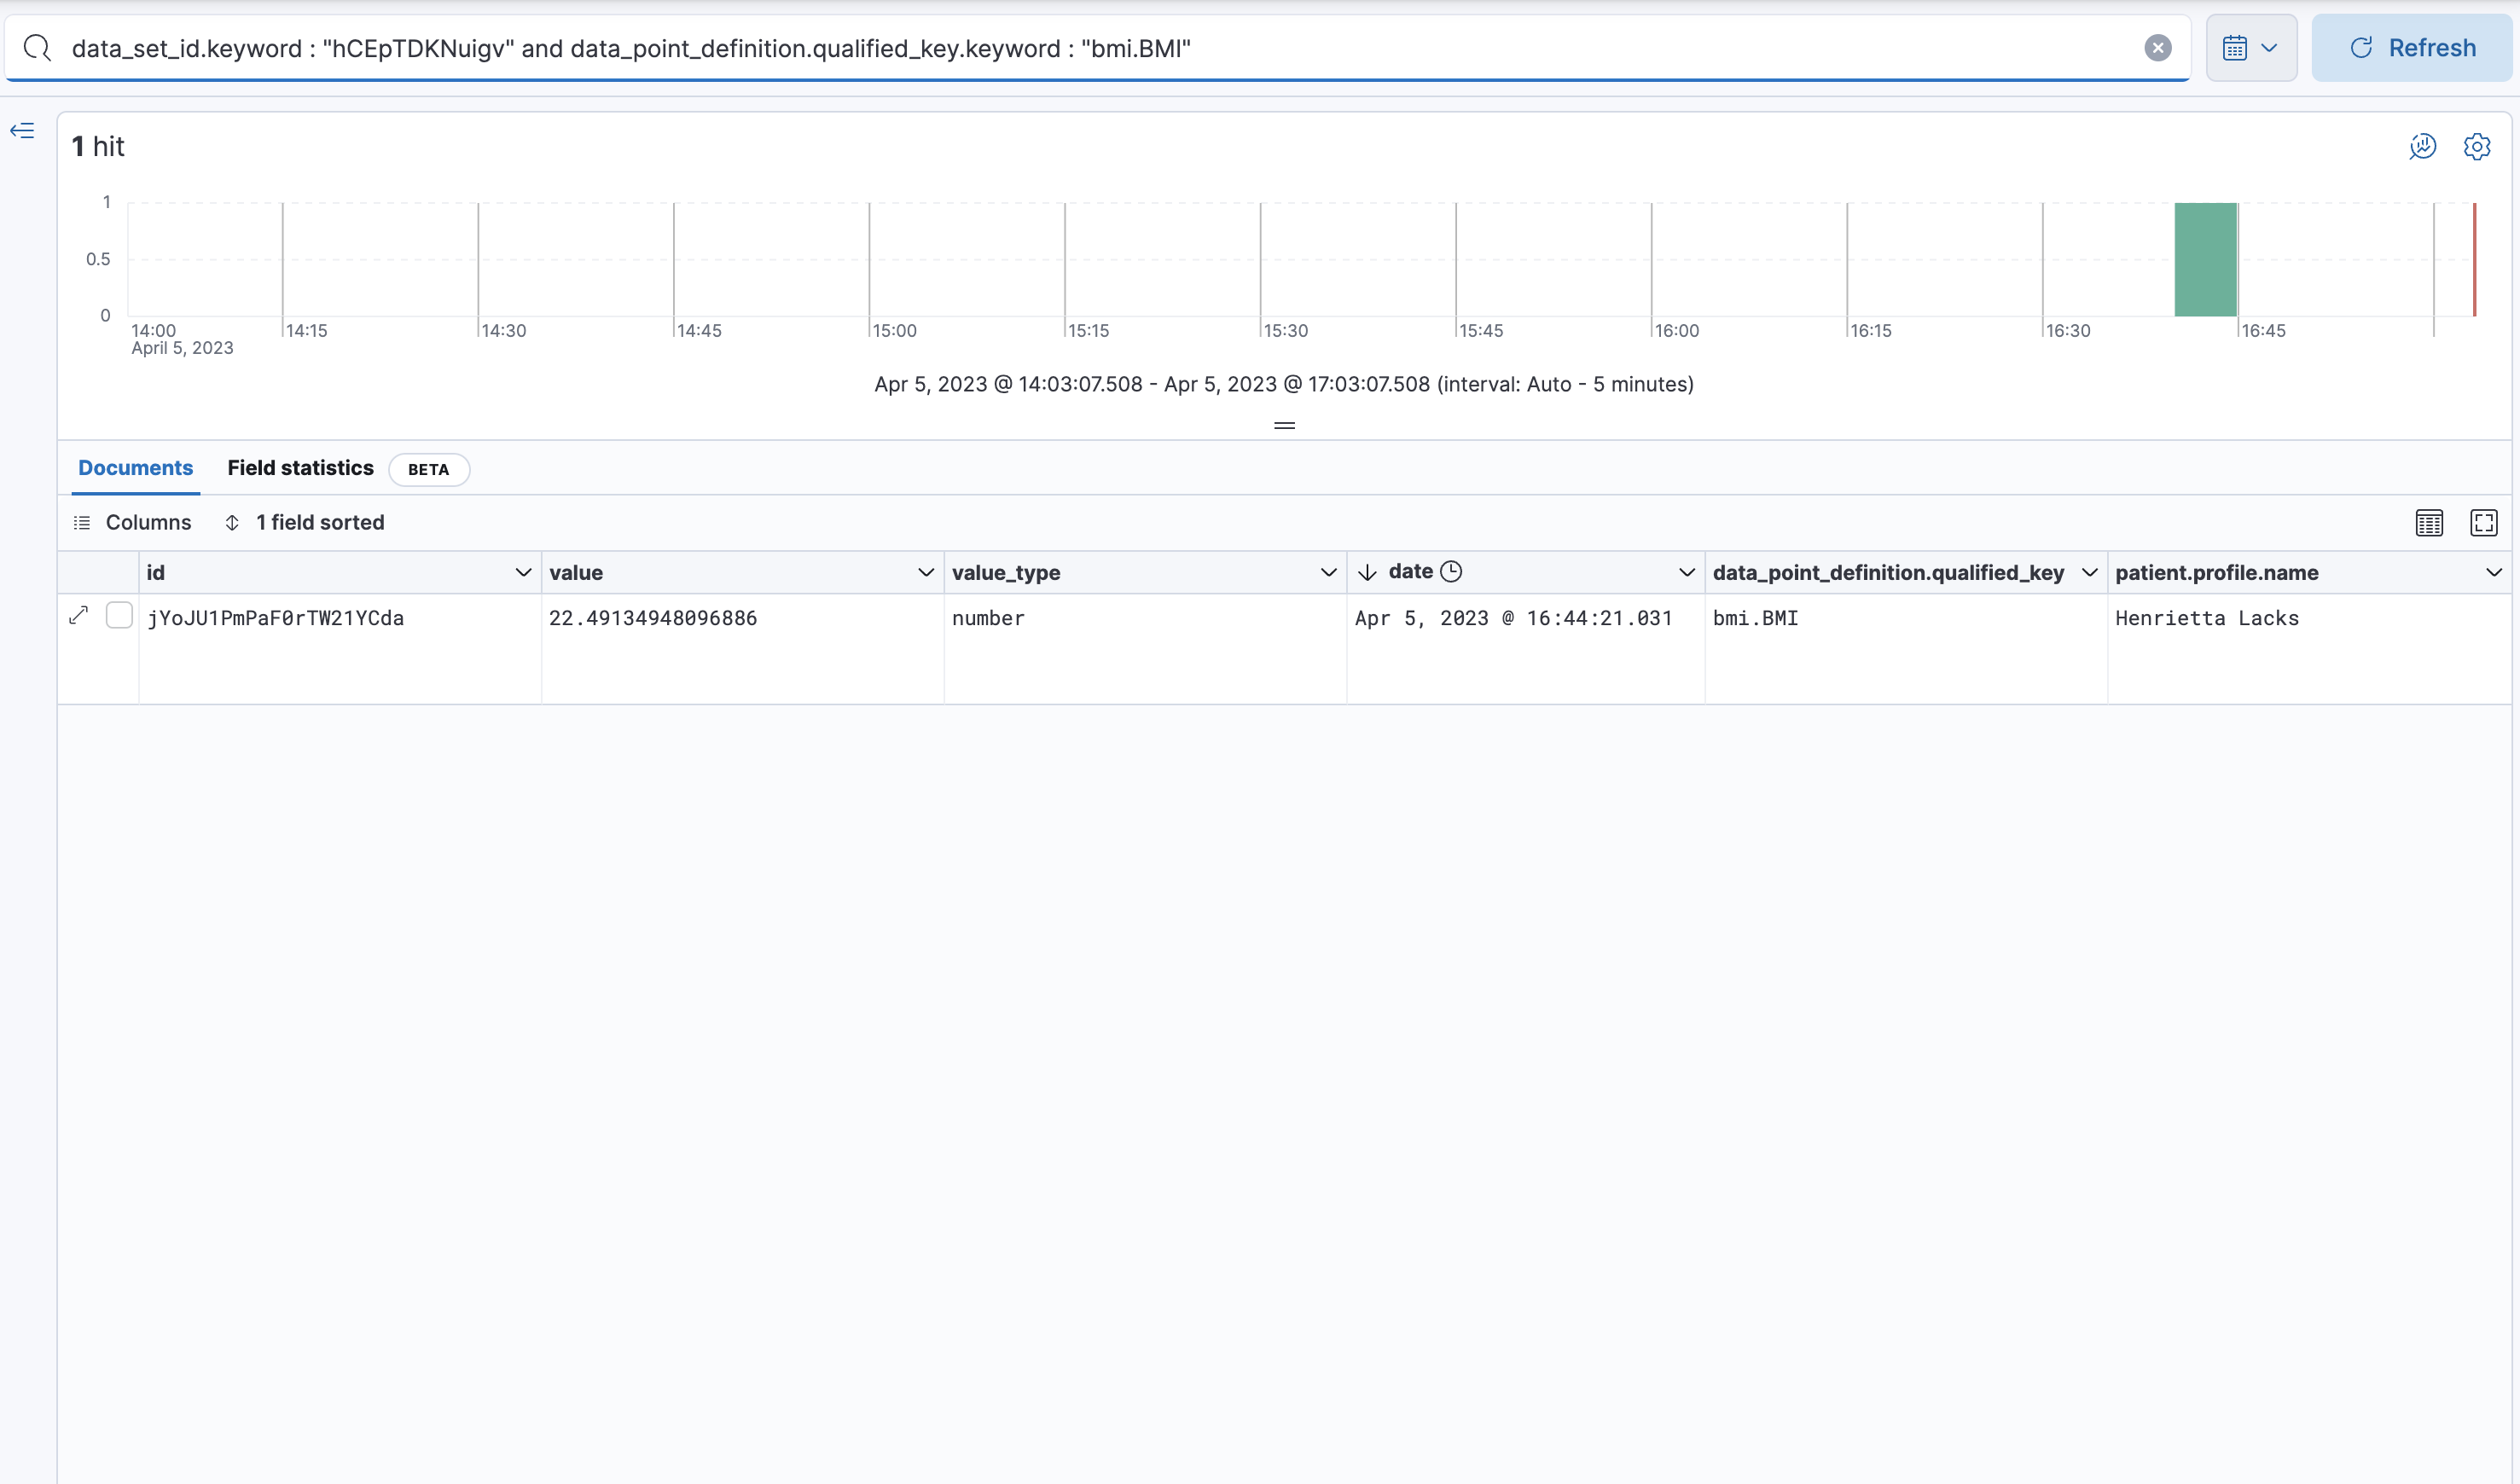Click the 16:45 axis label
The image size is (2520, 1484).
[x=2263, y=331]
